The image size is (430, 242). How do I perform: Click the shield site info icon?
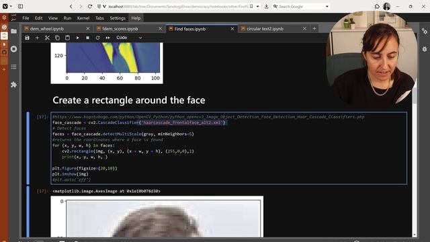[99, 6]
